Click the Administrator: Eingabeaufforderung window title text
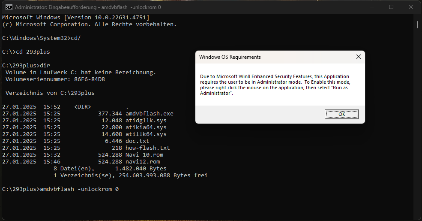This screenshot has width=422, height=221. coord(88,7)
